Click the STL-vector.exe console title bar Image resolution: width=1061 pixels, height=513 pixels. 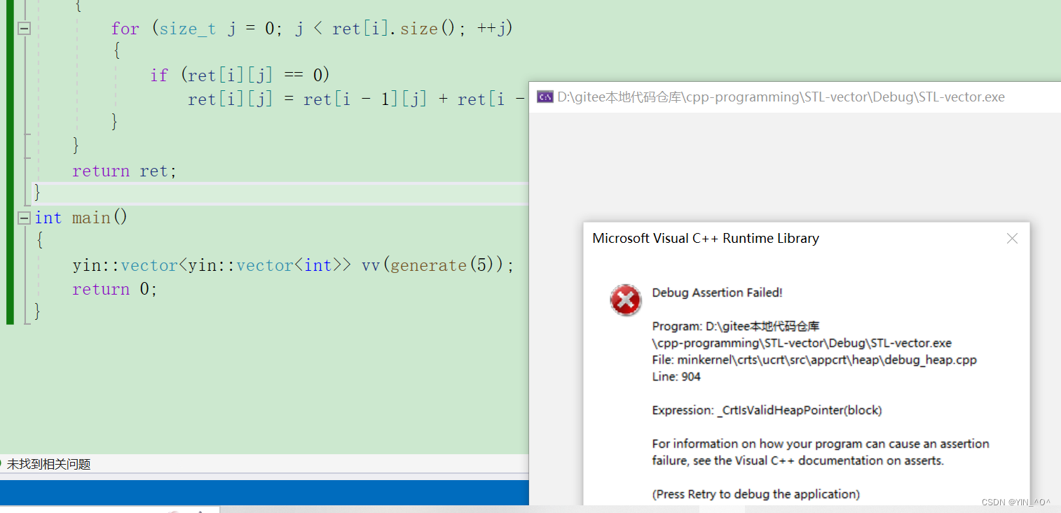tap(795, 97)
